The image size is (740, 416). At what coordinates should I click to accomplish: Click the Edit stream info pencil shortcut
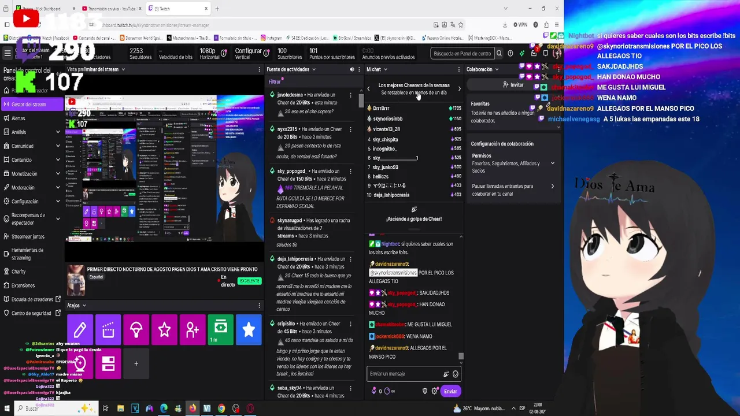point(80,329)
